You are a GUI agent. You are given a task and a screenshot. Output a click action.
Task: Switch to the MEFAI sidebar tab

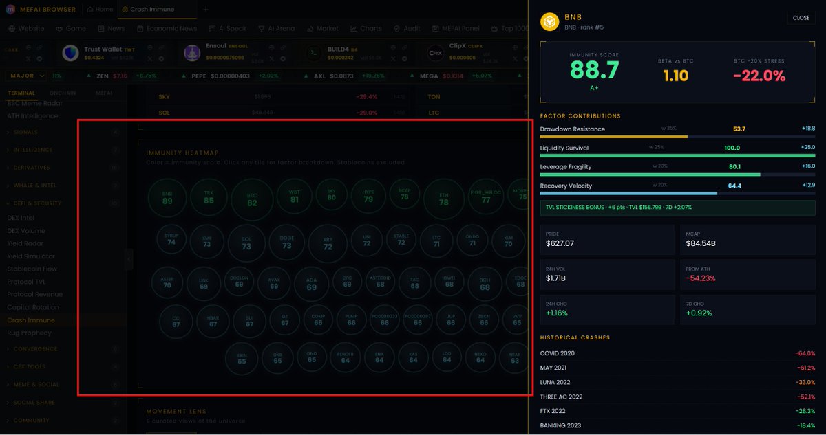[104, 93]
